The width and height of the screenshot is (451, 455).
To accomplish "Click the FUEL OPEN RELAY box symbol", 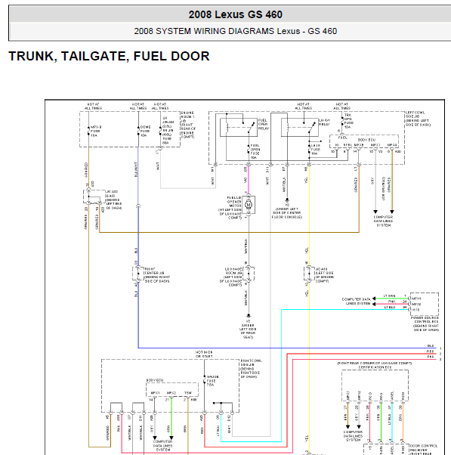I will tap(239, 127).
